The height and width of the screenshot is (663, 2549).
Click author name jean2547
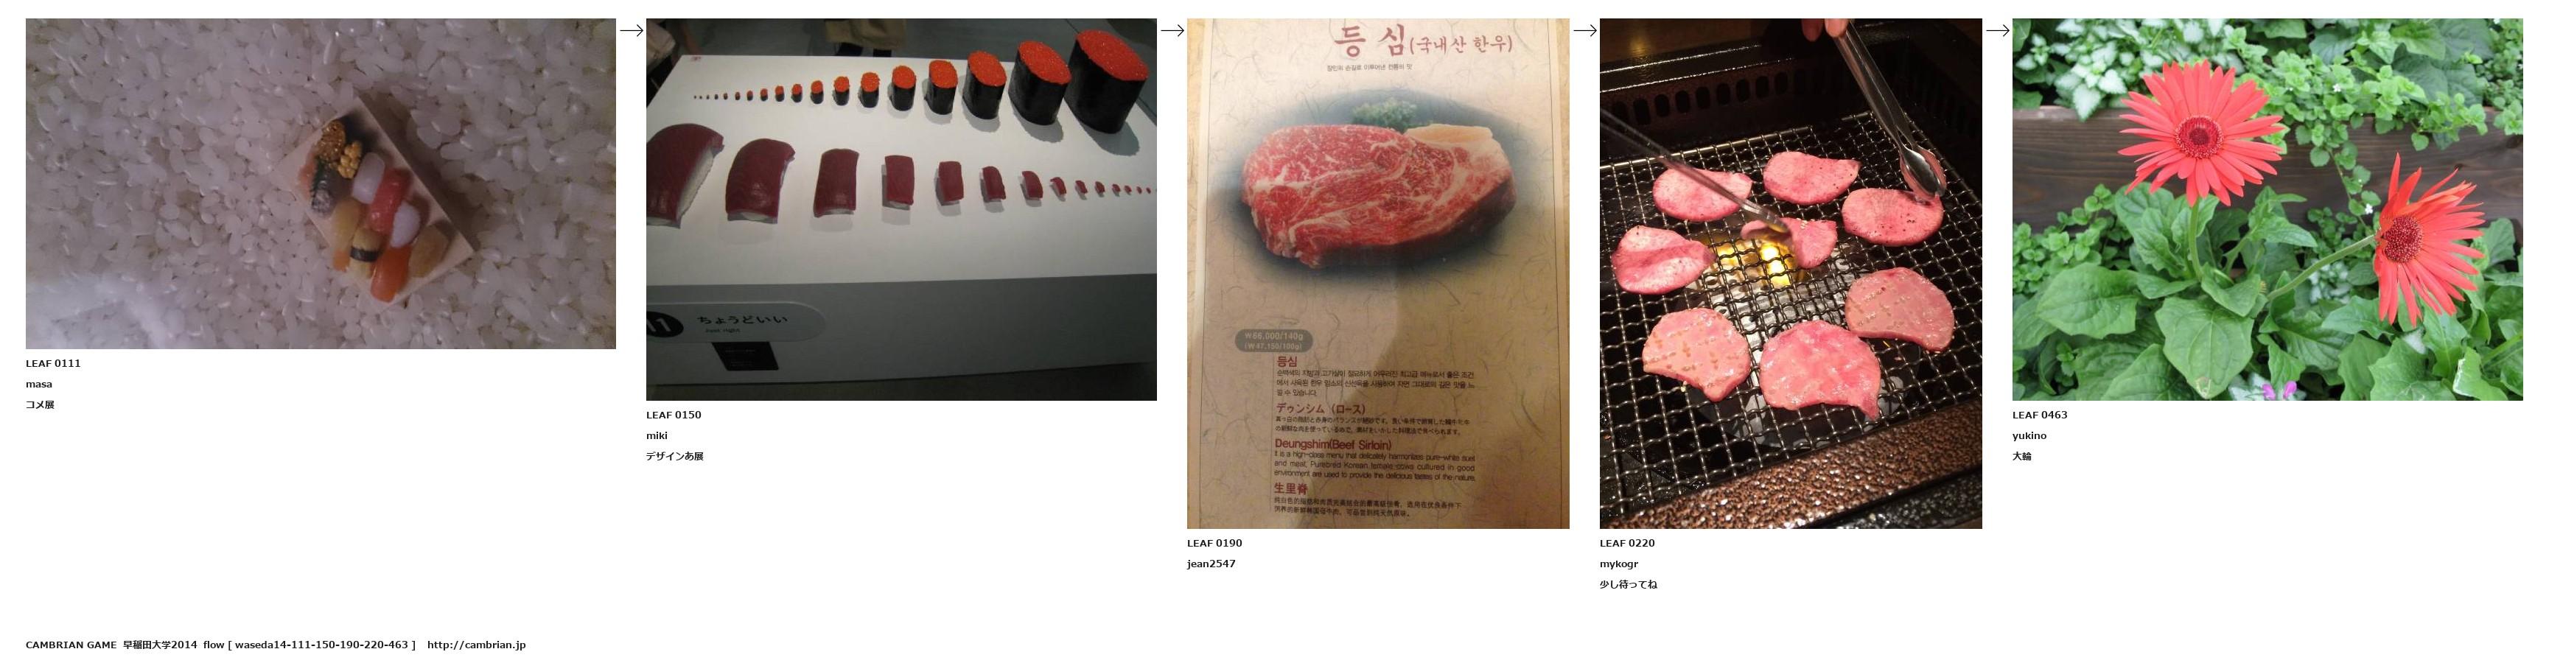(x=1211, y=564)
